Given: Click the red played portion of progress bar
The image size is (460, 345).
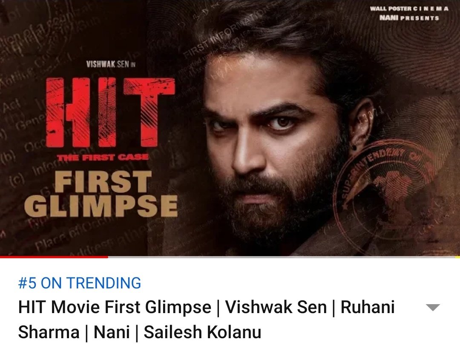Looking at the screenshot, I should (x=54, y=257).
